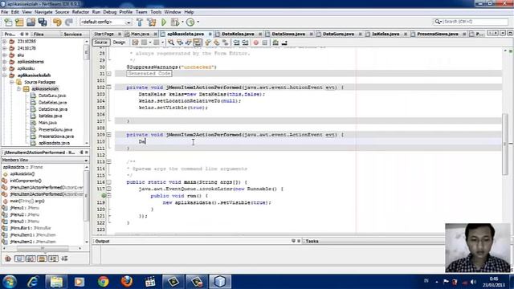Expand the Generated Code fold on line 31
The height and width of the screenshot is (289, 514).
(109, 74)
